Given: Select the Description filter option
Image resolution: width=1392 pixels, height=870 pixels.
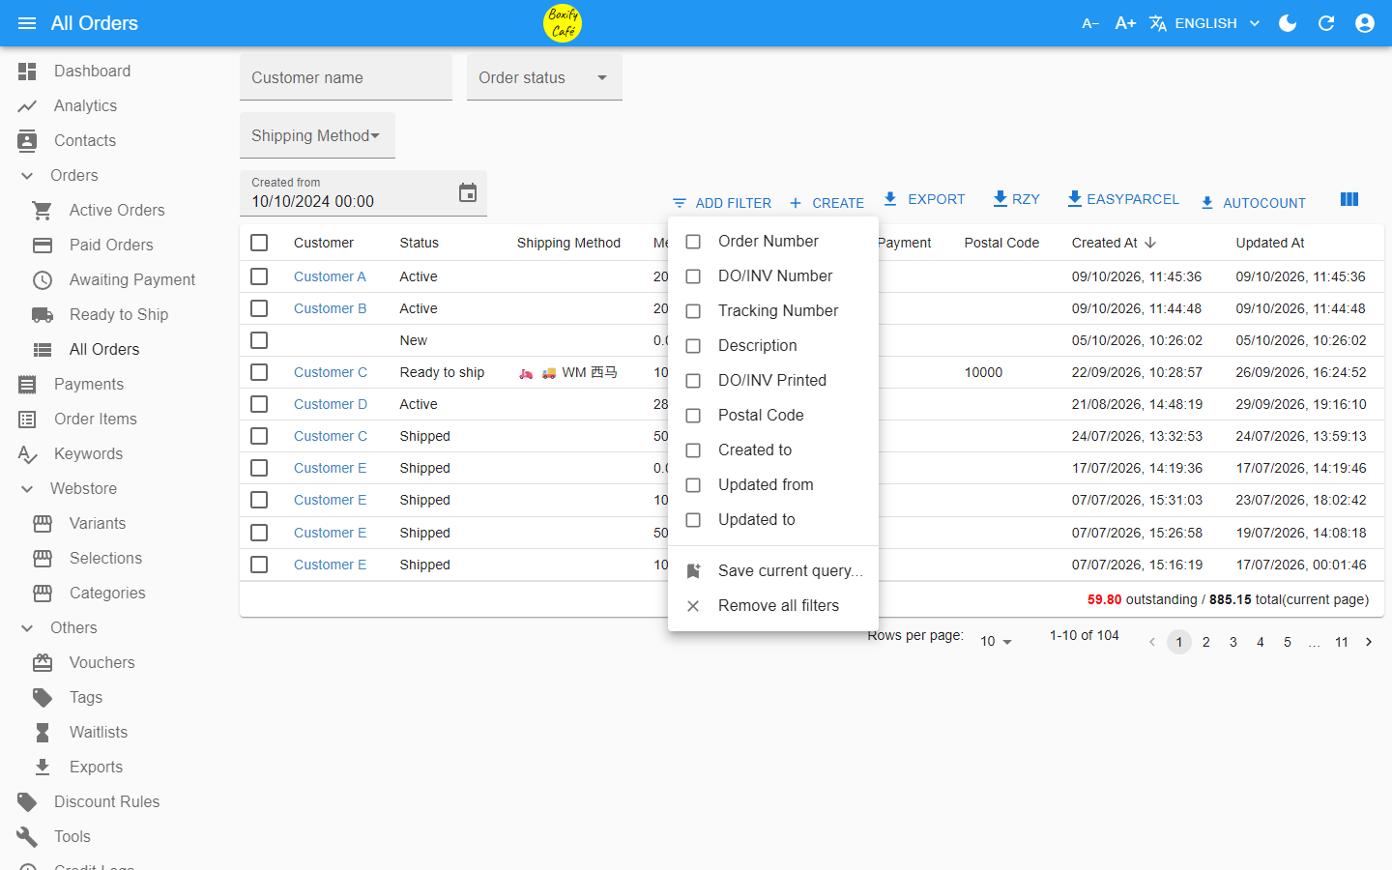Looking at the screenshot, I should coord(773,346).
